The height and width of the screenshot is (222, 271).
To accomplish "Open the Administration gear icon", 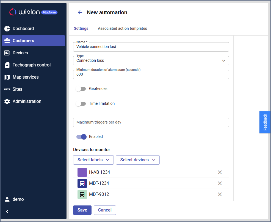I will tap(7, 101).
